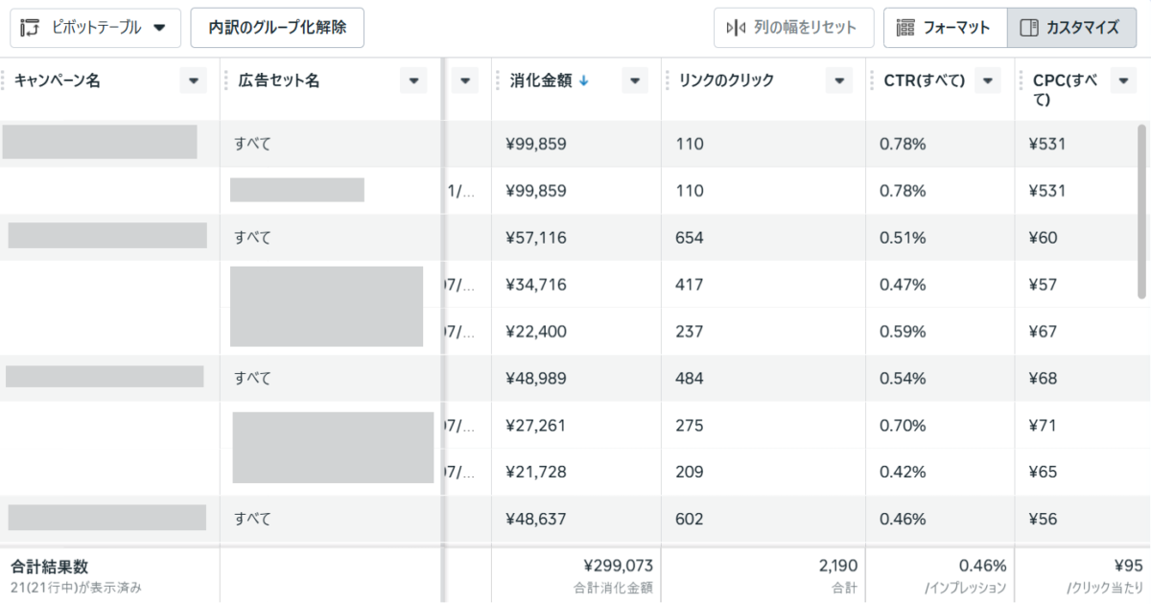Click the 列の幅をリセット button
Viewport: 1151px width, 604px height.
(792, 28)
